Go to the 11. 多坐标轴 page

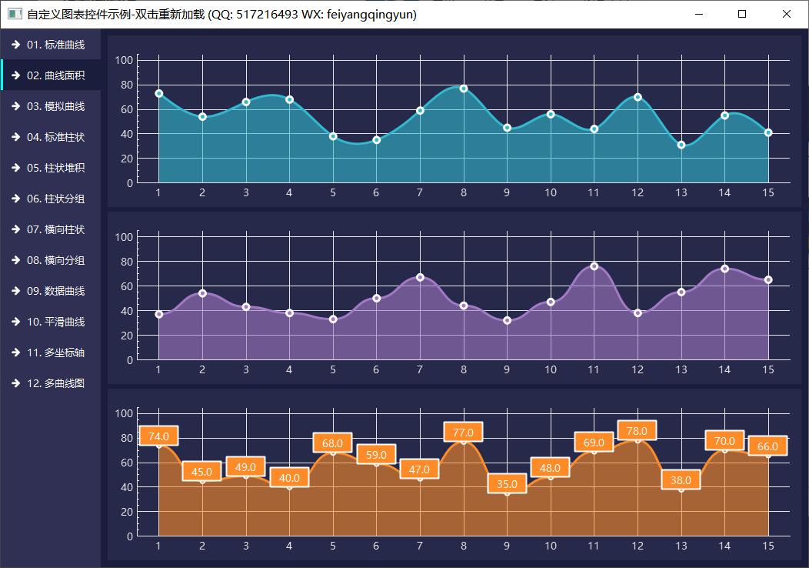(x=55, y=352)
